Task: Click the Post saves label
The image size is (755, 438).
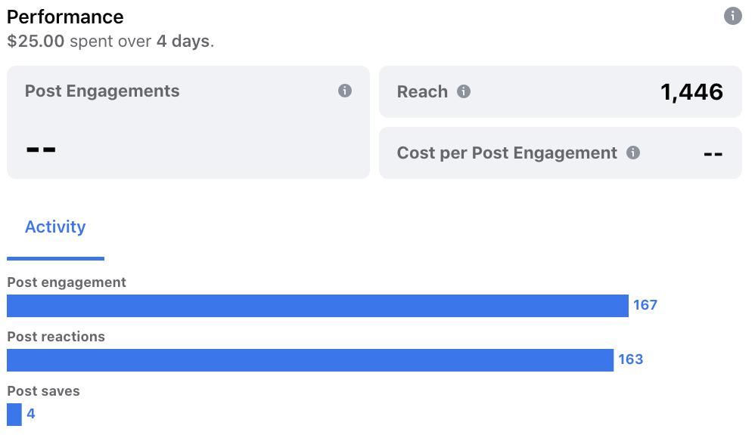Action: 43,391
